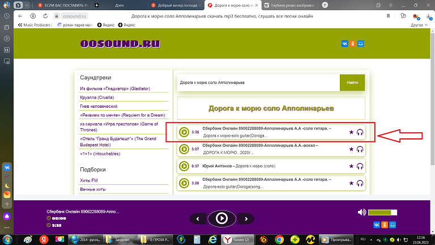This screenshot has width=435, height=245.
Task: Play the 3:20 Дорога-solo guitar track
Action: coord(184,183)
